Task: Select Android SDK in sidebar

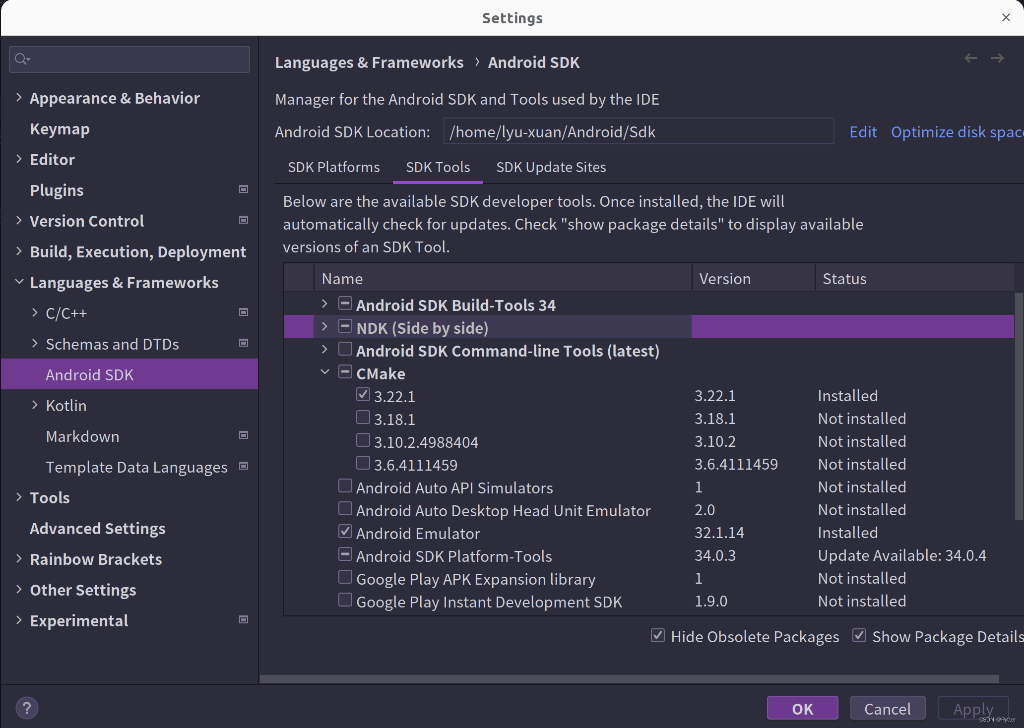Action: coord(129,374)
